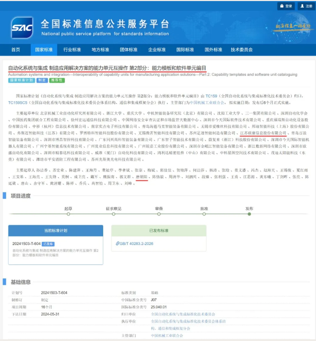The height and width of the screenshot is (341, 316).
Task: Open the 国外标准 navigation item
Action: [213, 50]
